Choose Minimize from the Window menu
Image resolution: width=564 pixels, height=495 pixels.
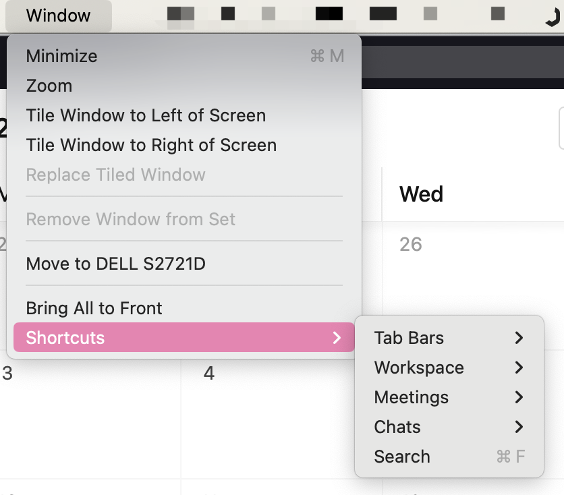tap(61, 56)
